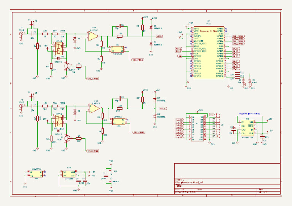Viewport: 292px width, 206px height.
Task: Click the CH1_CTRL0 label below U3C
Action: click(x=138, y=60)
